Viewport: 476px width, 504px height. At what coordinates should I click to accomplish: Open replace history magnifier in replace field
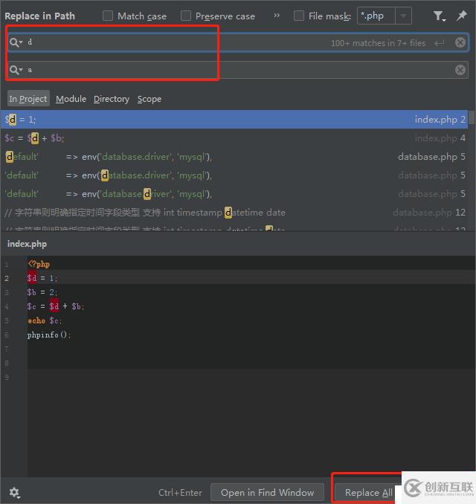(16, 70)
